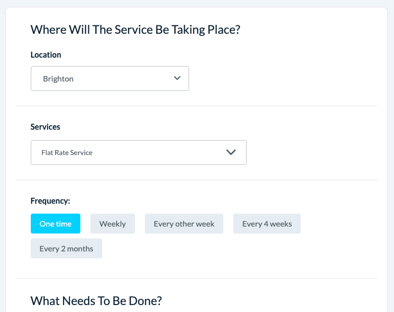The height and width of the screenshot is (312, 394).
Task: Switch frequency to 'Every 2 months'
Action: click(x=66, y=248)
